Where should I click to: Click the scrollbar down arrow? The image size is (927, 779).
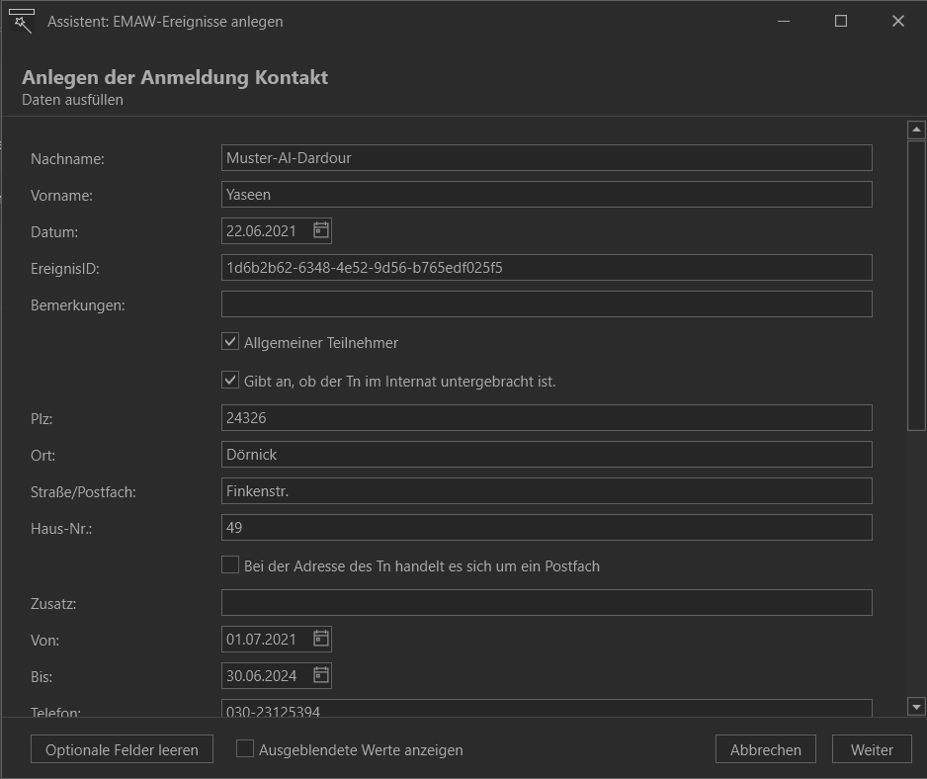(916, 706)
